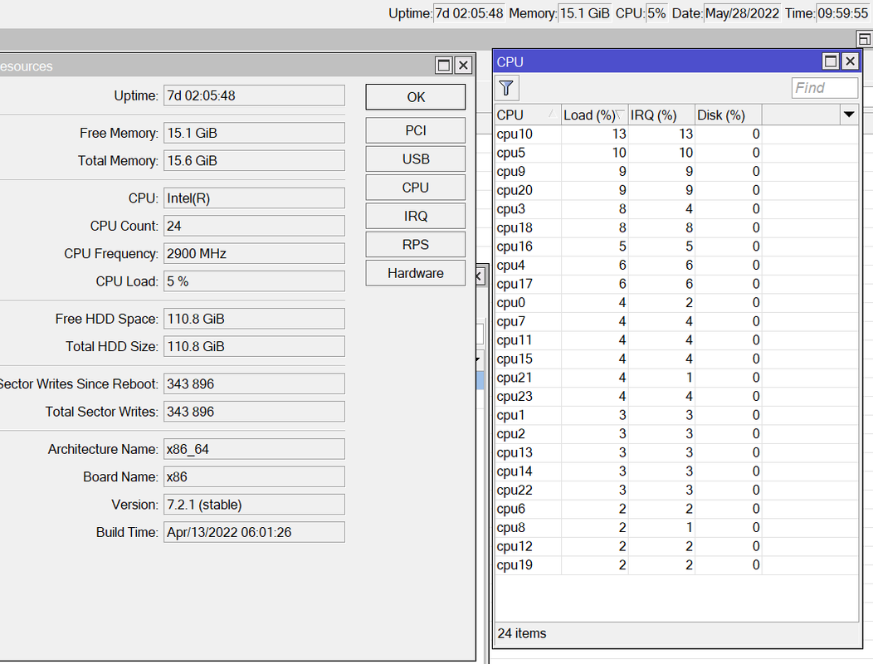Screen dimensions: 873x664
Task: Select the cpu19 row
Action: [x=675, y=565]
